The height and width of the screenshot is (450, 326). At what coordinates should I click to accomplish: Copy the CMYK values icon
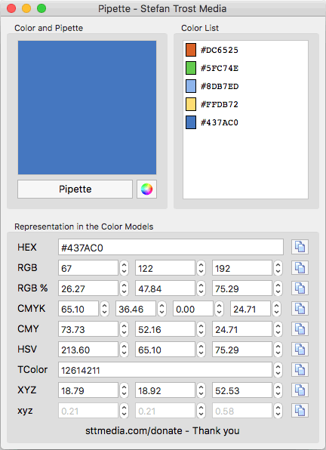(300, 309)
